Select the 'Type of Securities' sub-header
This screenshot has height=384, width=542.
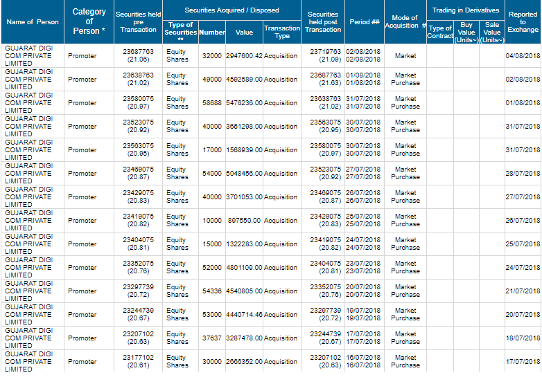click(x=180, y=32)
